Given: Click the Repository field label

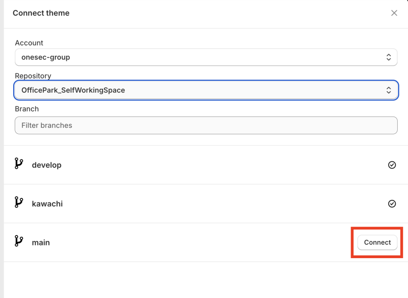Looking at the screenshot, I should (x=33, y=76).
